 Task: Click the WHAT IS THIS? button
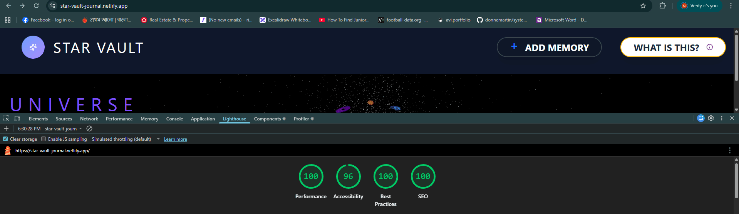click(673, 47)
